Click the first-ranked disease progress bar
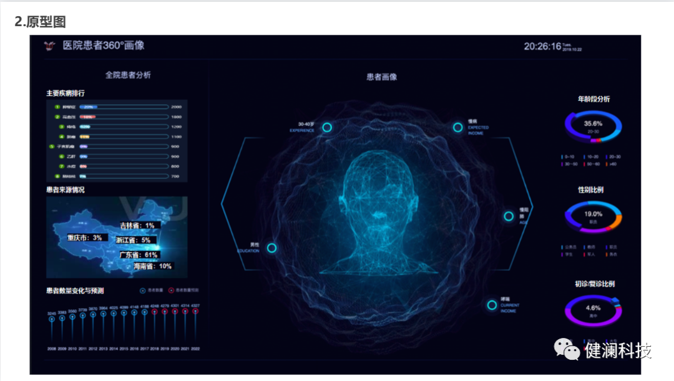 (x=124, y=107)
